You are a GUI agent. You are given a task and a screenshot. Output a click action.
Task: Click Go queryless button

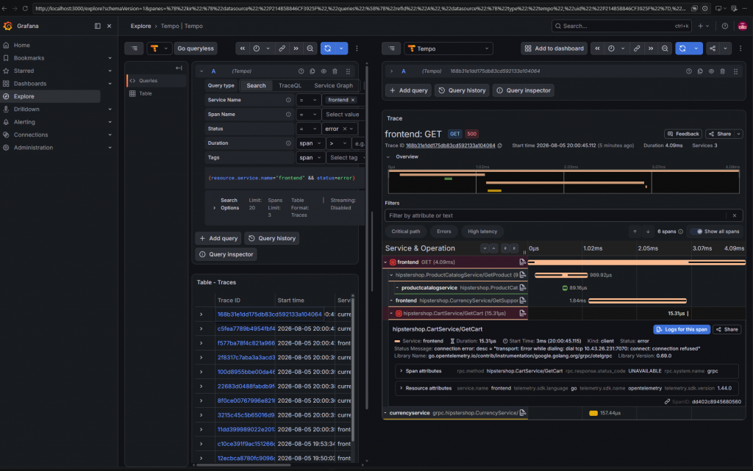[196, 48]
